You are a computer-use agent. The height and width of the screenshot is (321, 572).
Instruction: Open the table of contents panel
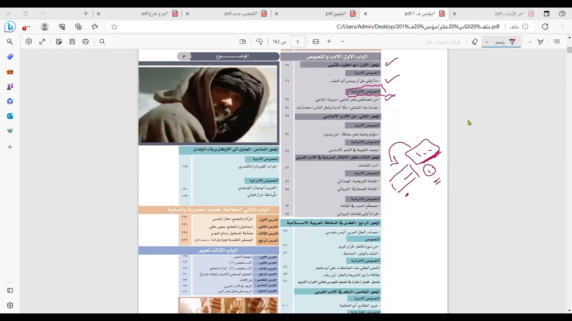pos(556,41)
